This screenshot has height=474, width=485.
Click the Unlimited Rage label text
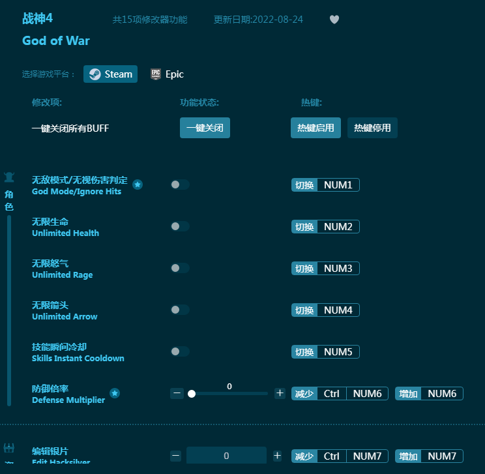[63, 274]
